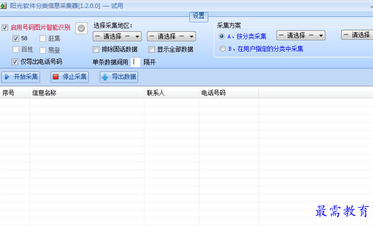Enable the 赶集 checkbox
373x226 pixels.
[43, 38]
